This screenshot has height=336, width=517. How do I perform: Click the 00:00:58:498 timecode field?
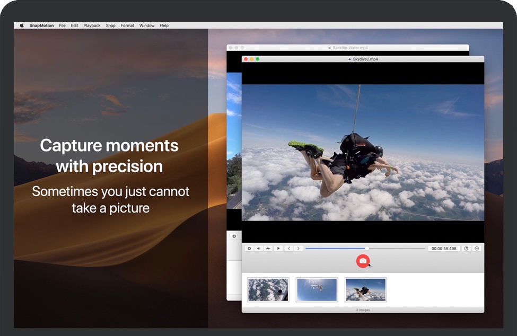[x=444, y=248]
